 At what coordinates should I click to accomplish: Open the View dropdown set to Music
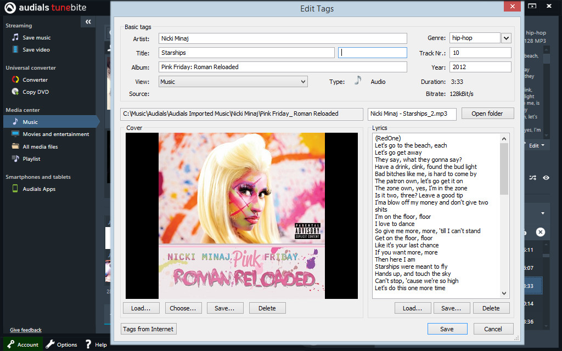point(233,82)
